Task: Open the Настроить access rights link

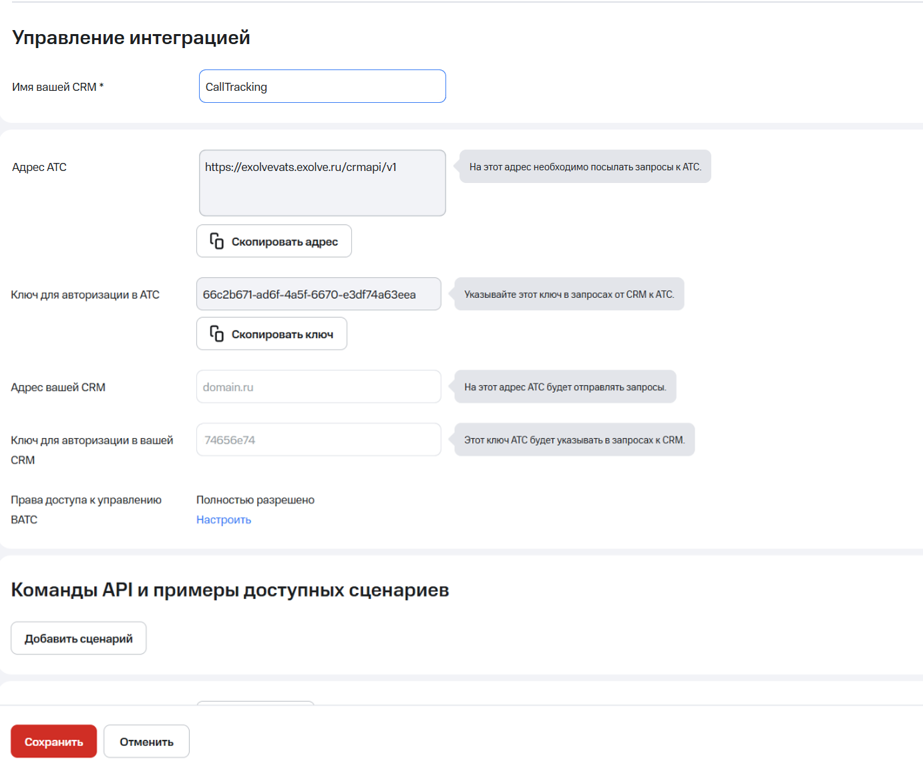Action: (224, 520)
